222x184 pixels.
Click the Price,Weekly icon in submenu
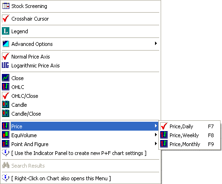164,135
